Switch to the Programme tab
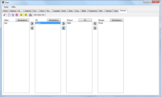Image resolution: width=161 pixels, height=97 pixels. [93, 11]
